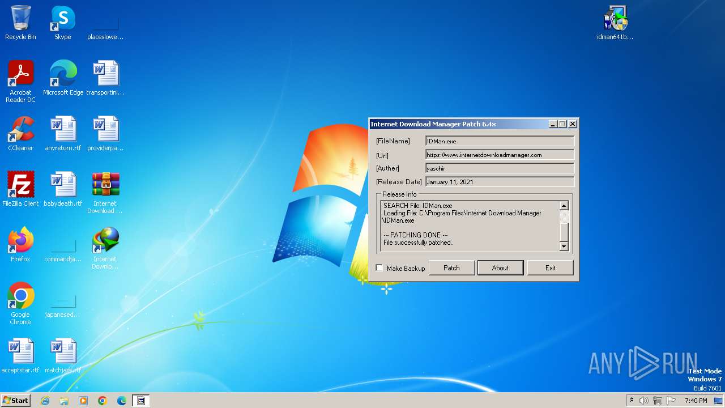Click the 'File successfully patched..' line

click(x=419, y=243)
